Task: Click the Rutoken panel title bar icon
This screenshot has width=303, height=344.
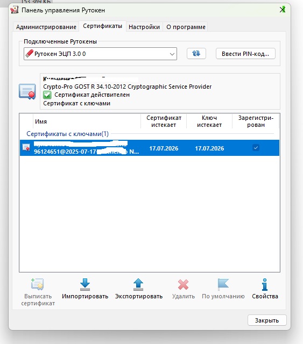Action: pyautogui.click(x=15, y=10)
